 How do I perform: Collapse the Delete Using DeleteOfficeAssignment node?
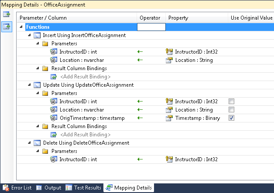tap(29, 143)
